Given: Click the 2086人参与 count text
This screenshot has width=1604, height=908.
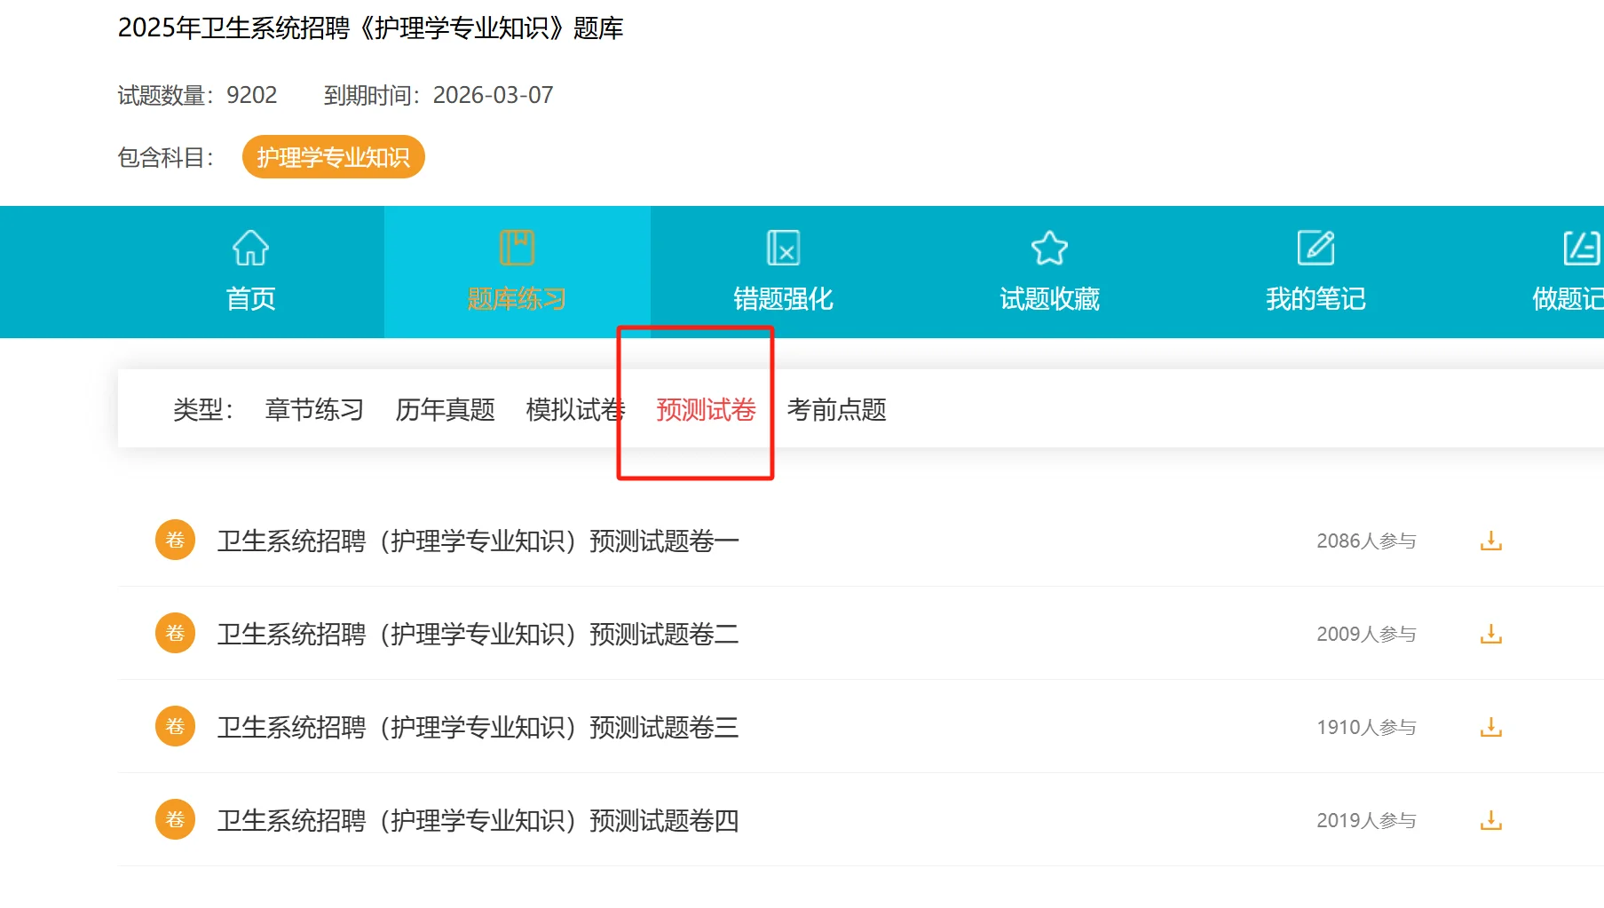Looking at the screenshot, I should [x=1366, y=541].
